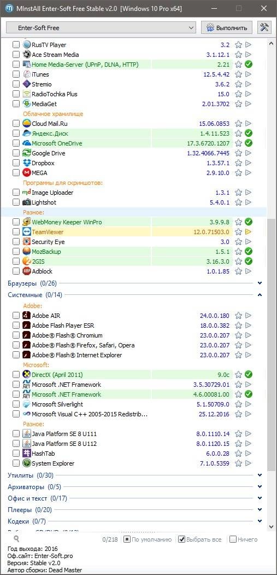
Task: Click Microsoft Visual C++ 2005-2015 Redistrib... entry
Action: click(x=90, y=414)
